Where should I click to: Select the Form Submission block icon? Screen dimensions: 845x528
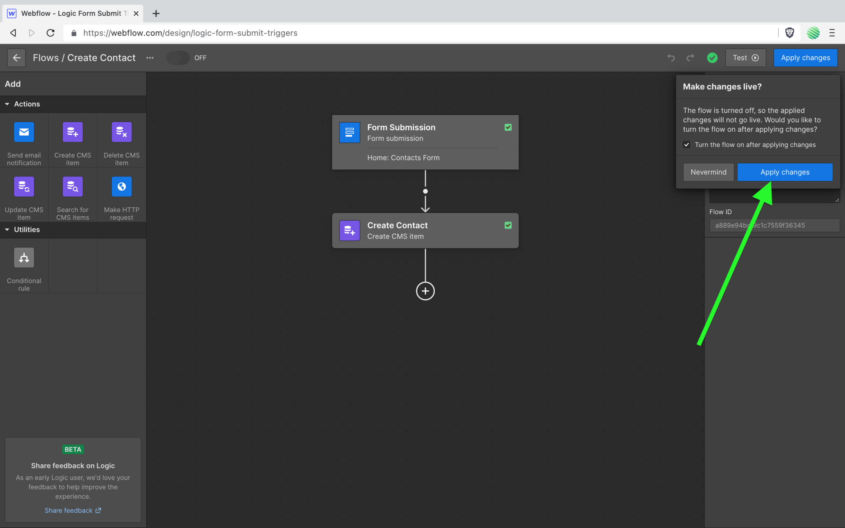(x=350, y=133)
